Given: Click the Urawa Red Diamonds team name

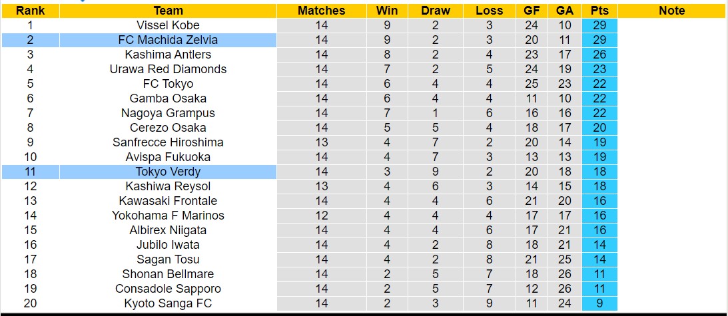Looking at the screenshot, I should click(x=168, y=69).
